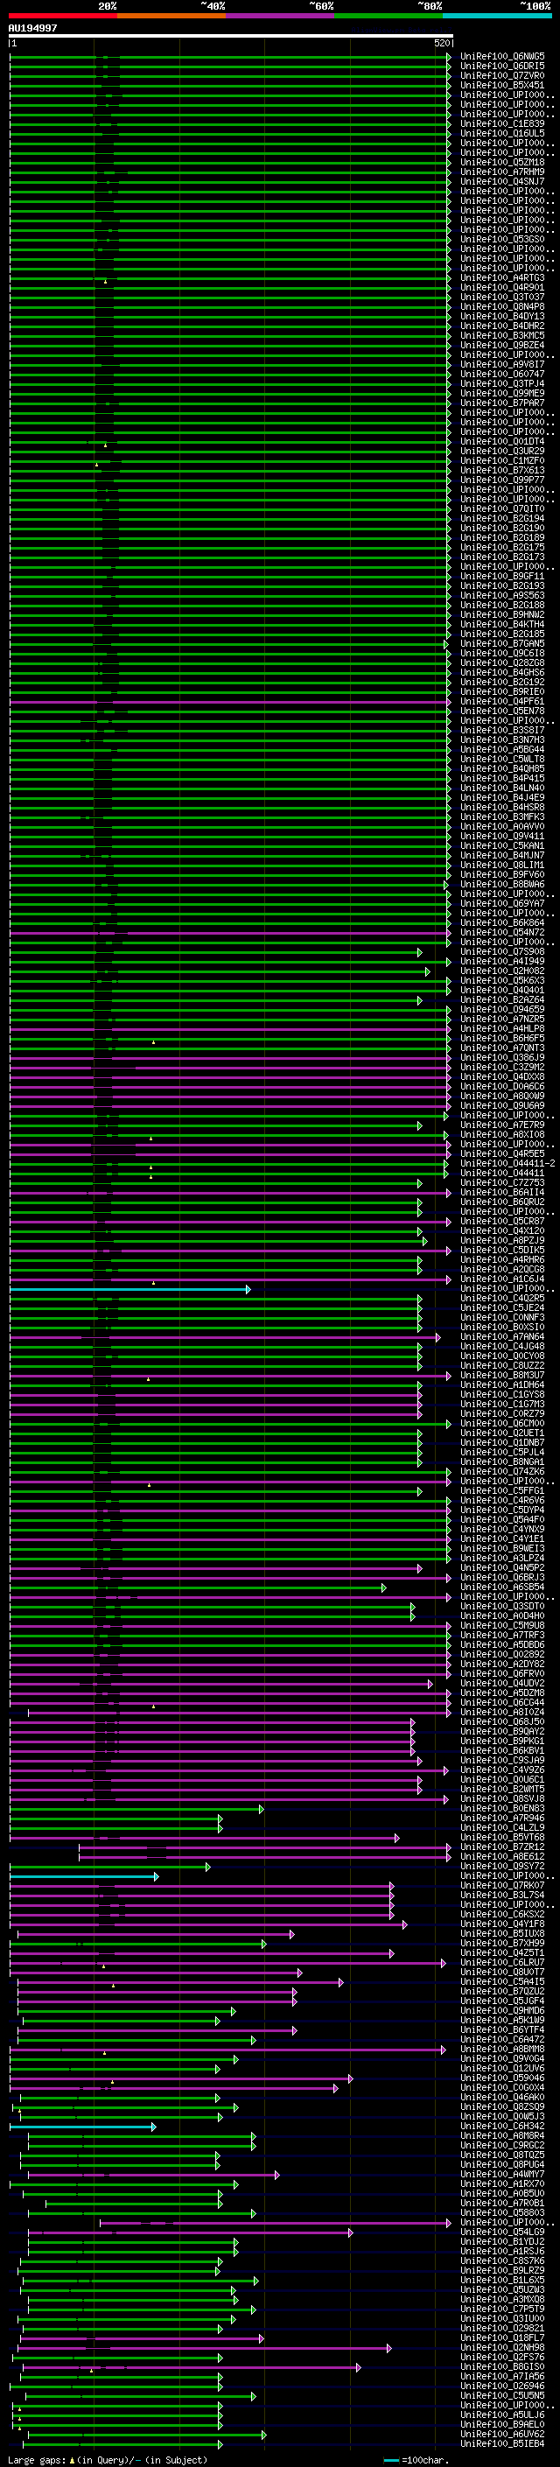Open hit UniRef100_O44411

point(502,1174)
